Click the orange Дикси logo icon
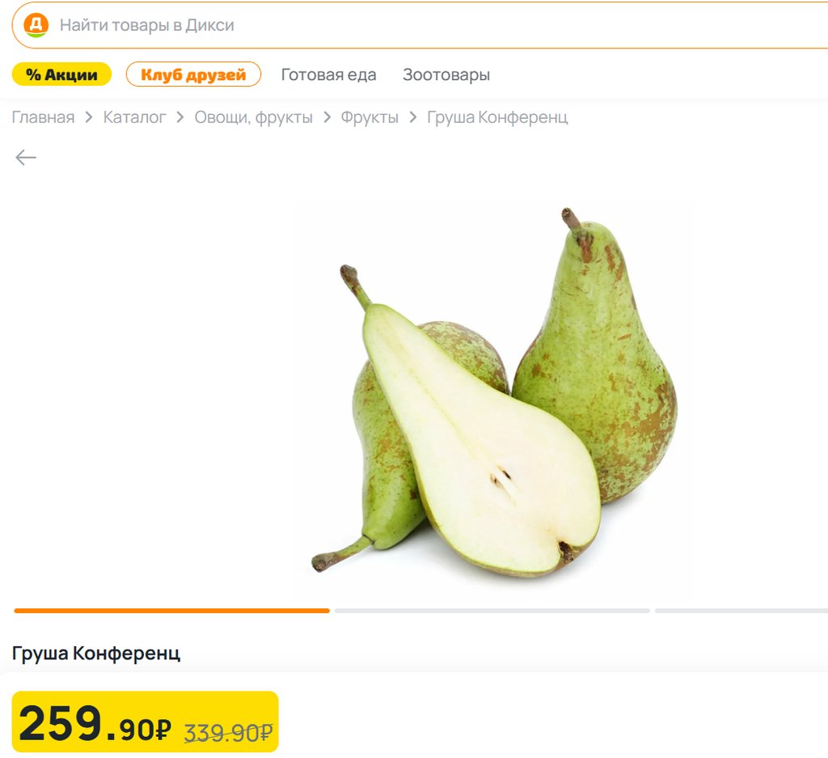The height and width of the screenshot is (758, 828). (36, 25)
